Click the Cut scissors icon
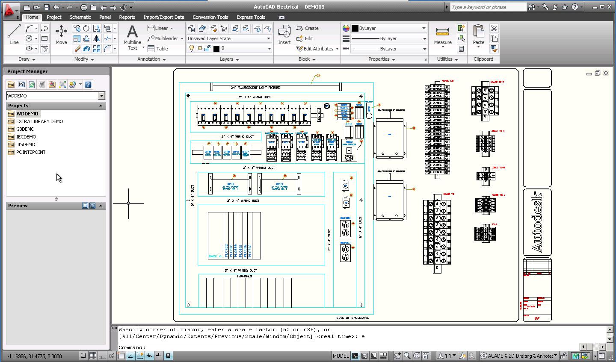Viewport: 616px width, 362px height. click(494, 28)
